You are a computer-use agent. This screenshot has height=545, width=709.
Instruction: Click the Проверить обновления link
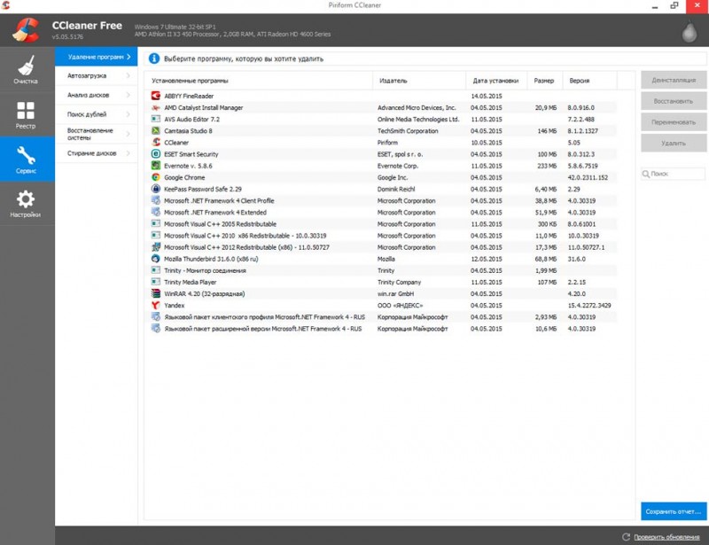coord(666,537)
